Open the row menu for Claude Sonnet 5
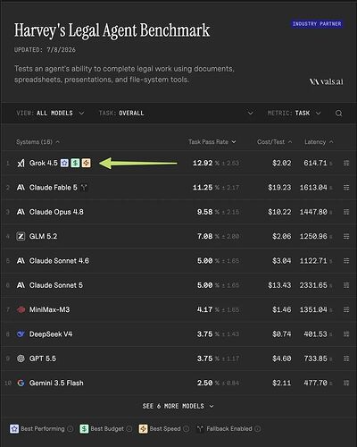 [x=346, y=285]
